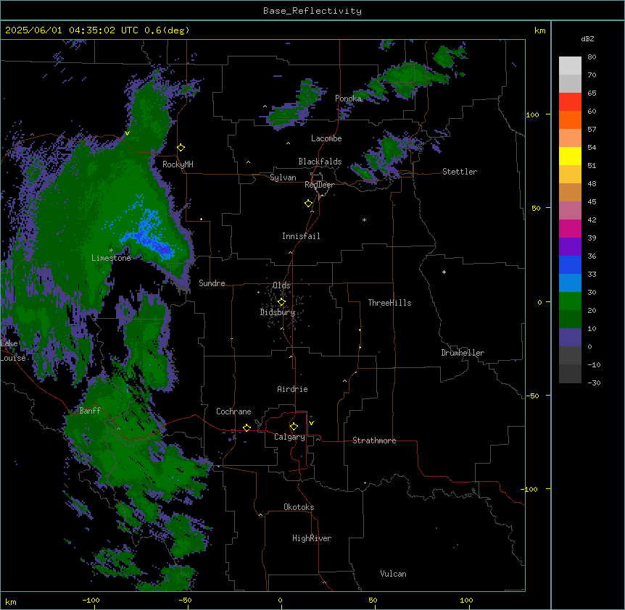This screenshot has width=625, height=610.
Task: Select the yellow 54 dBZ legend color
Action: (570, 156)
